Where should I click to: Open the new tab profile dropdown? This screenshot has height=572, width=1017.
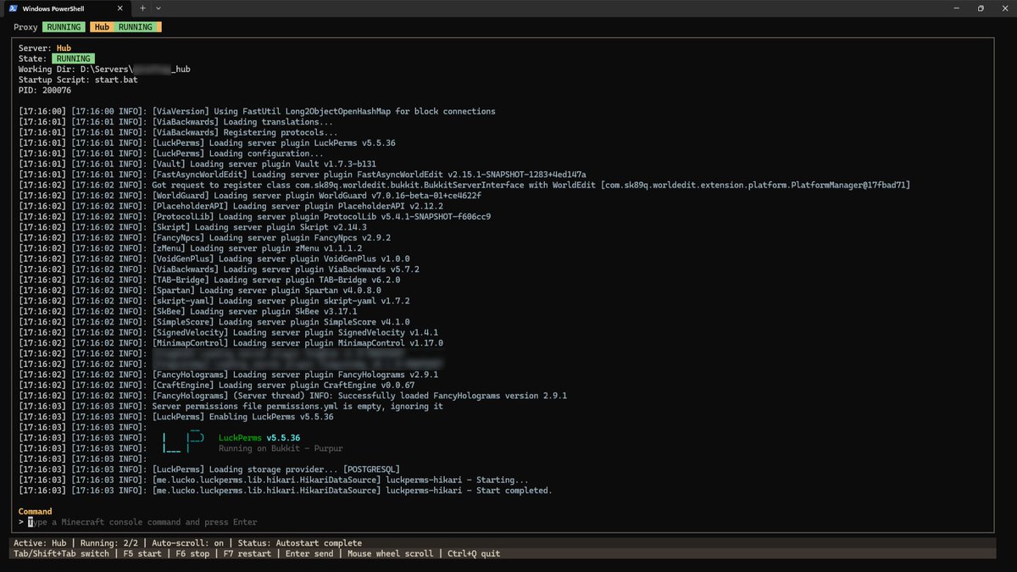pyautogui.click(x=158, y=8)
